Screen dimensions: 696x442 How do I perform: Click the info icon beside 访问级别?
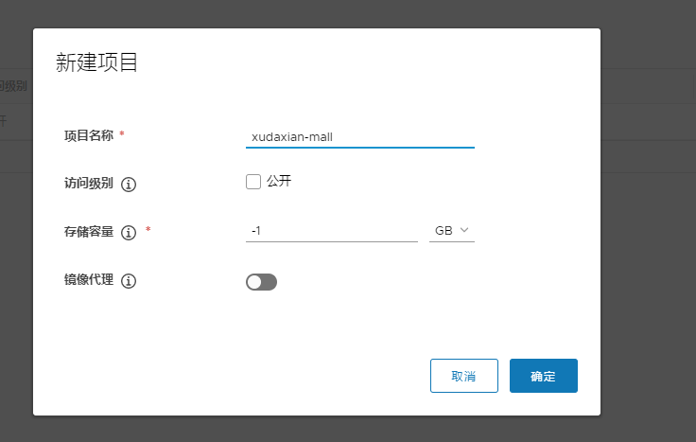129,184
